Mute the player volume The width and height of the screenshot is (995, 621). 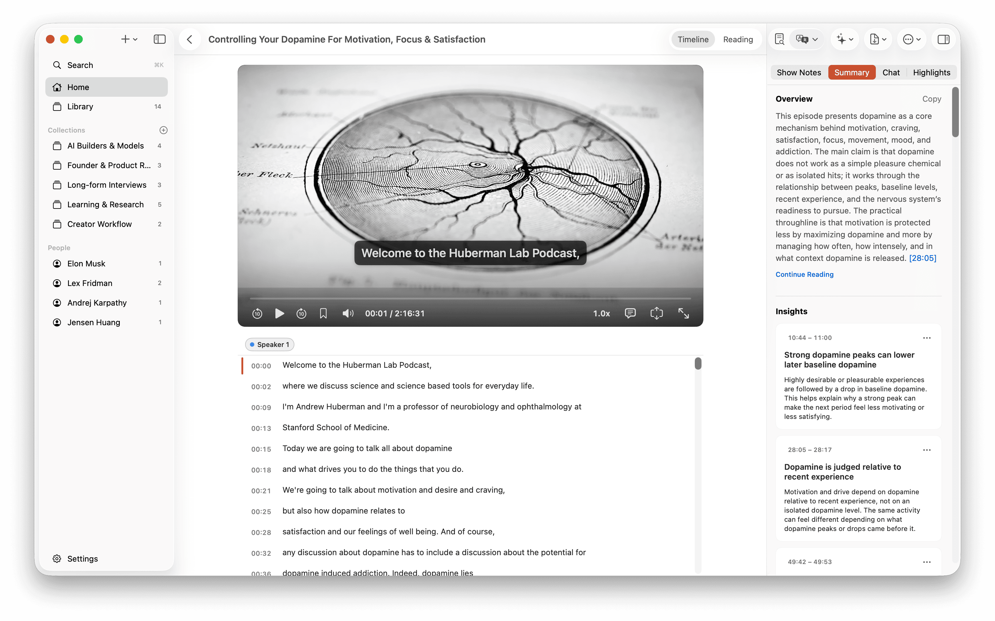[348, 313]
